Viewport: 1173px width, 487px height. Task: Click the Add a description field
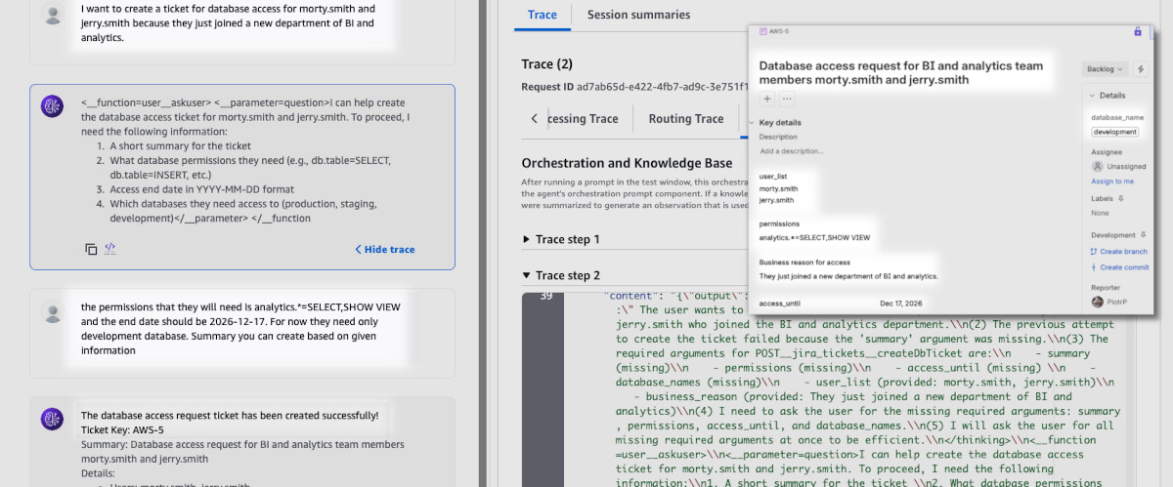tap(792, 151)
